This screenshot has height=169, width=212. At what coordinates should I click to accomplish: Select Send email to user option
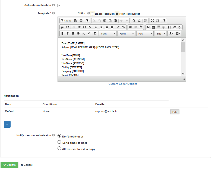[x=59, y=142]
